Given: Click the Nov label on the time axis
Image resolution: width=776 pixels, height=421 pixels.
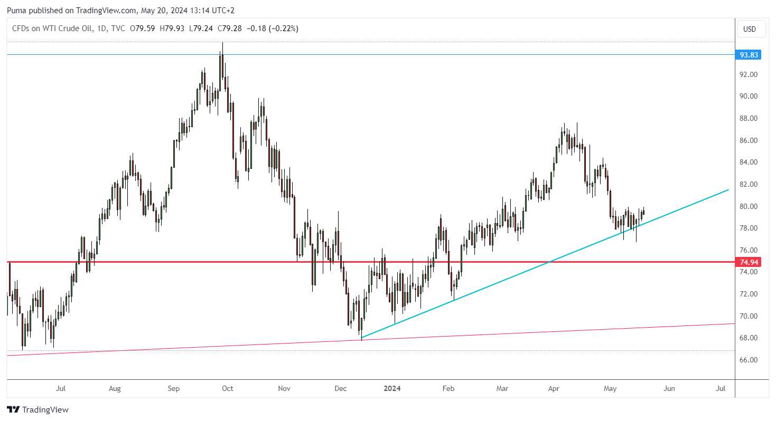Looking at the screenshot, I should coord(284,389).
